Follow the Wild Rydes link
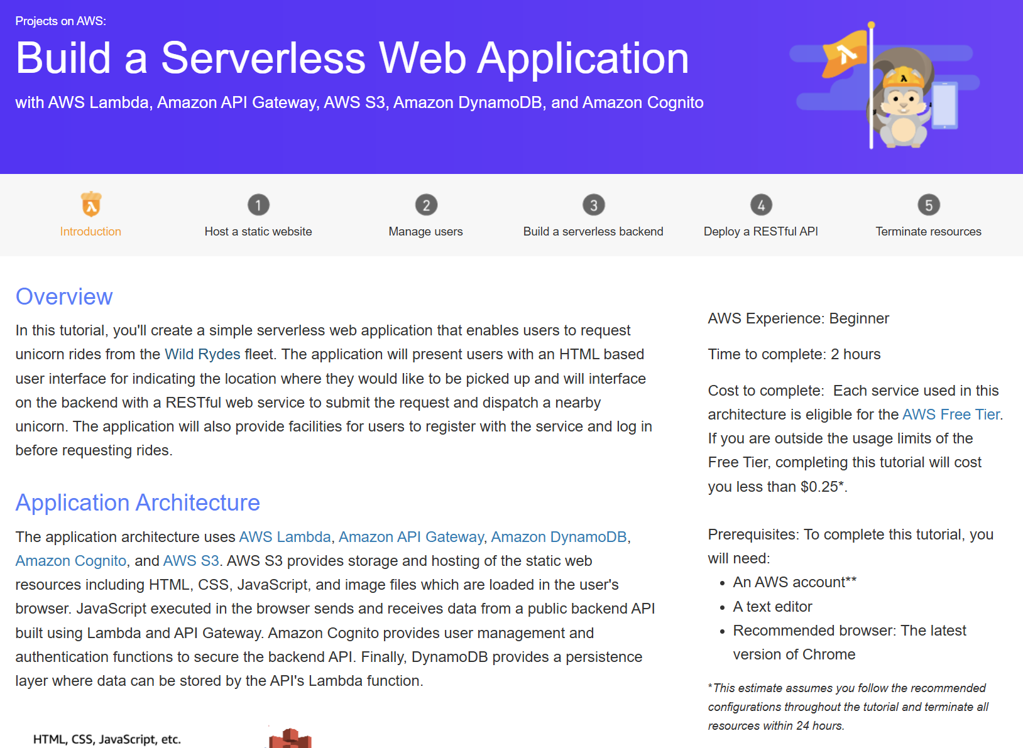 [202, 354]
